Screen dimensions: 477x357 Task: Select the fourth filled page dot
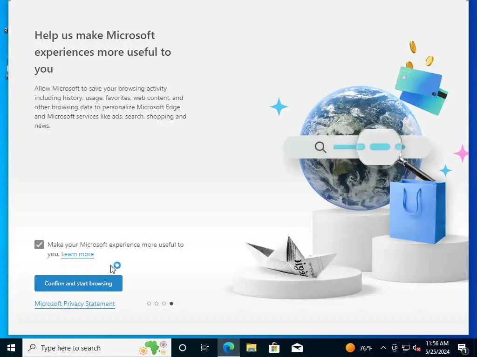(x=171, y=303)
